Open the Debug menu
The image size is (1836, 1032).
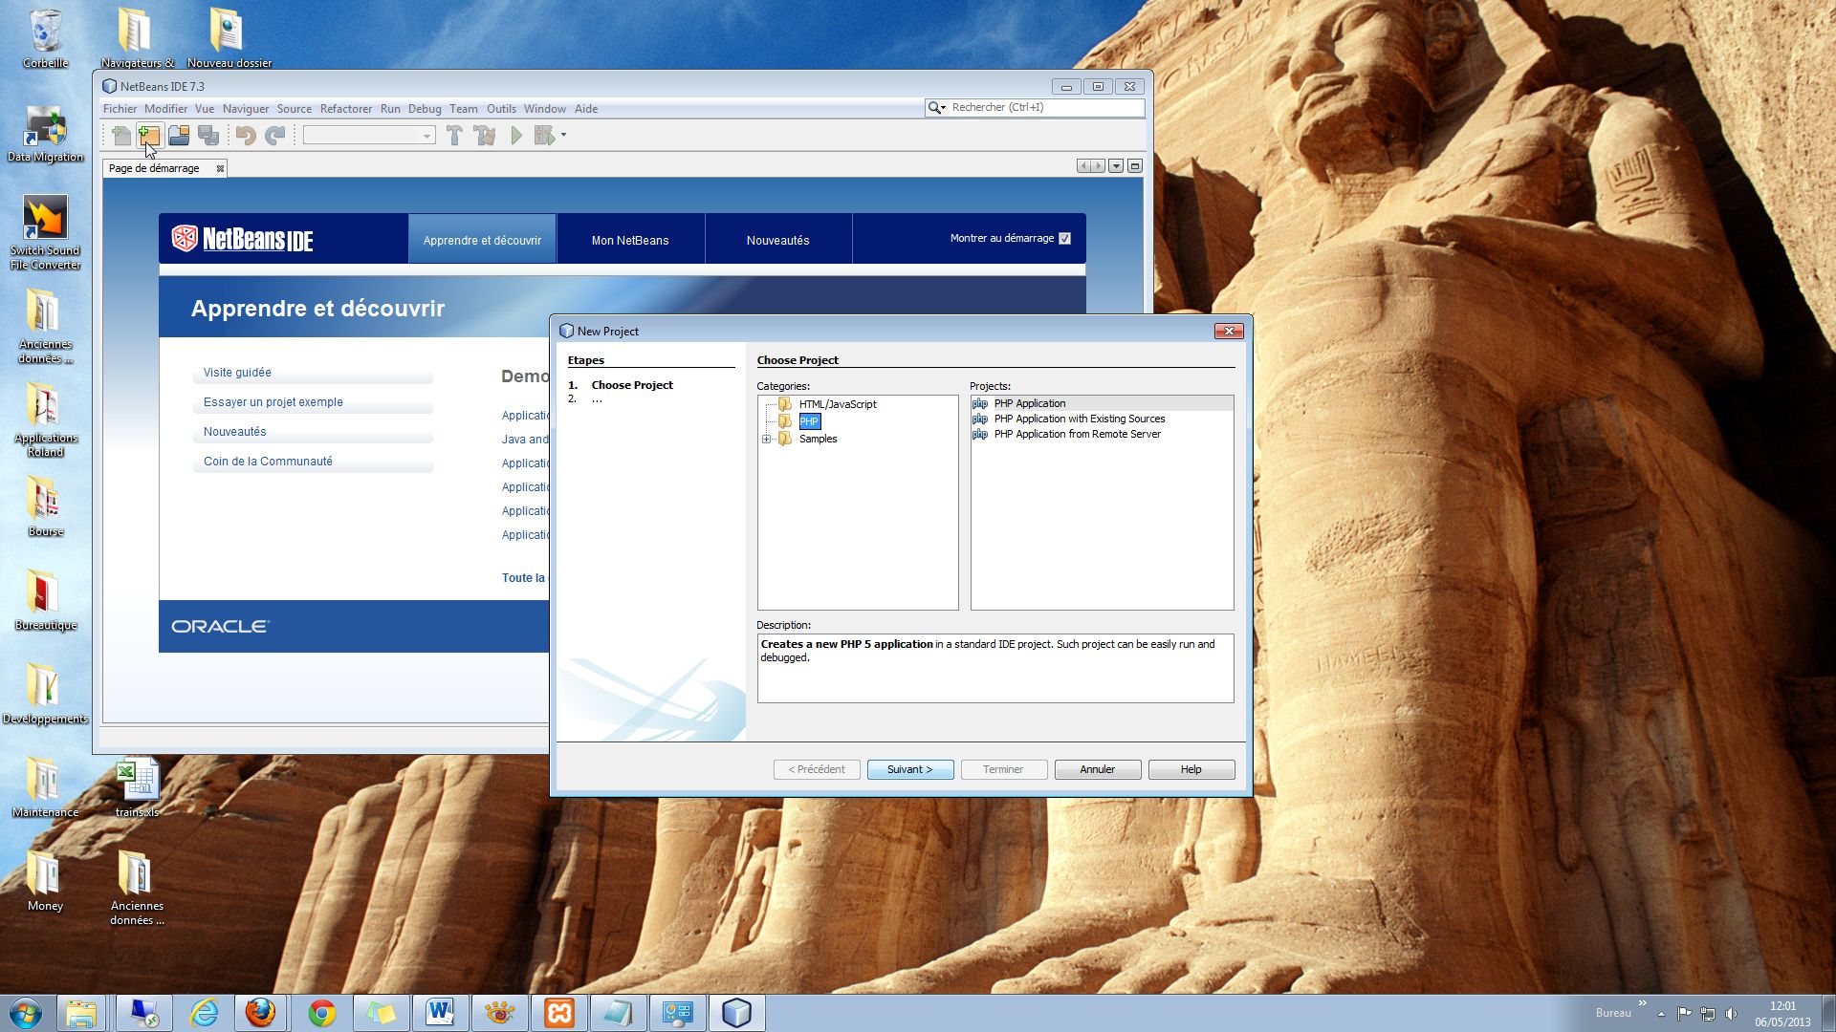click(x=425, y=109)
